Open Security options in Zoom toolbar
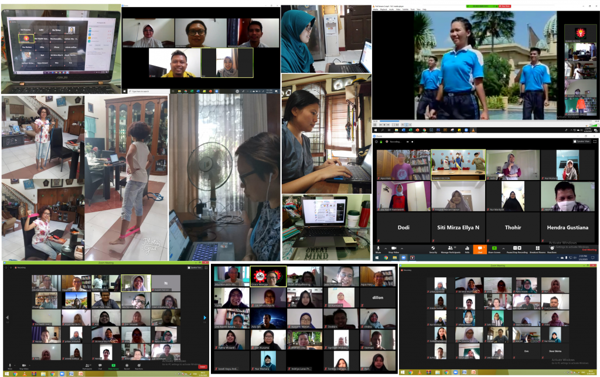 (x=433, y=249)
